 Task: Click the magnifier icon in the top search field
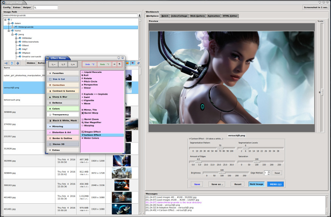pyautogui.click(x=35, y=8)
